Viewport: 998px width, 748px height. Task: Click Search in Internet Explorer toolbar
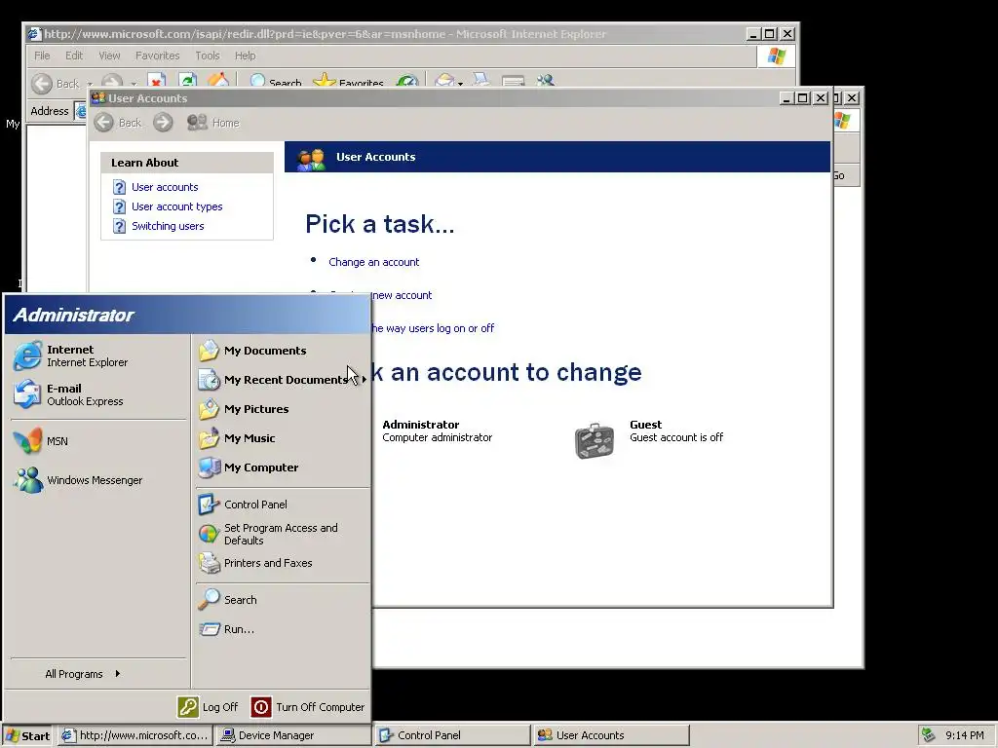[x=275, y=82]
